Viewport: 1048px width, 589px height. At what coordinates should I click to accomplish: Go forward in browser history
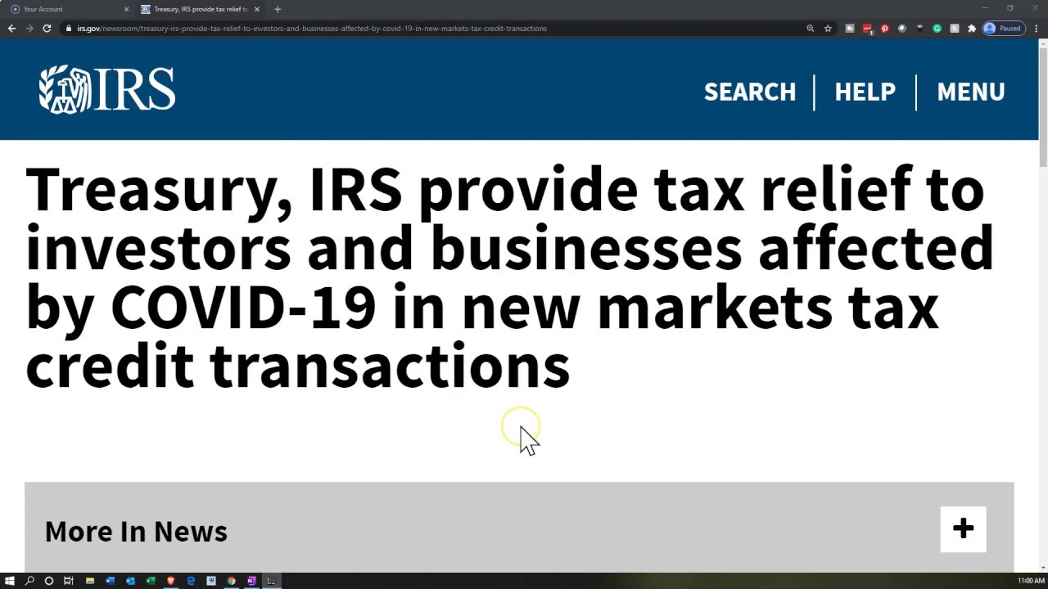tap(29, 29)
